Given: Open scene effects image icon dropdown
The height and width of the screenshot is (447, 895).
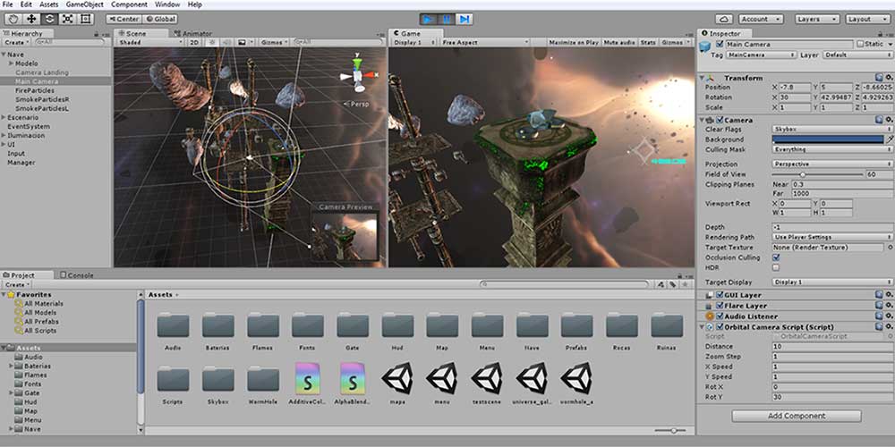Looking at the screenshot, I should 245,42.
